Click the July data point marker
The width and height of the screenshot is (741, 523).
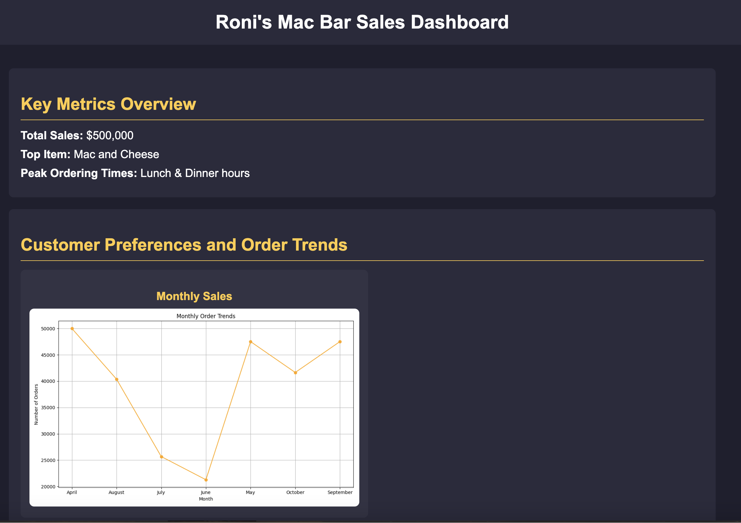(161, 457)
